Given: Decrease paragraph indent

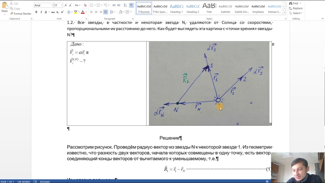Looking at the screenshot, I should [x=114, y=5].
